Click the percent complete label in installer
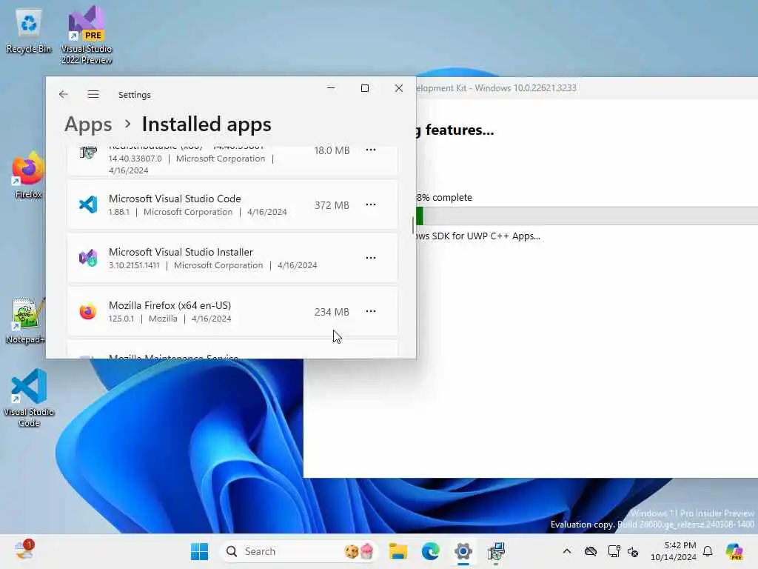Screen dimensions: 758x569 (444, 197)
